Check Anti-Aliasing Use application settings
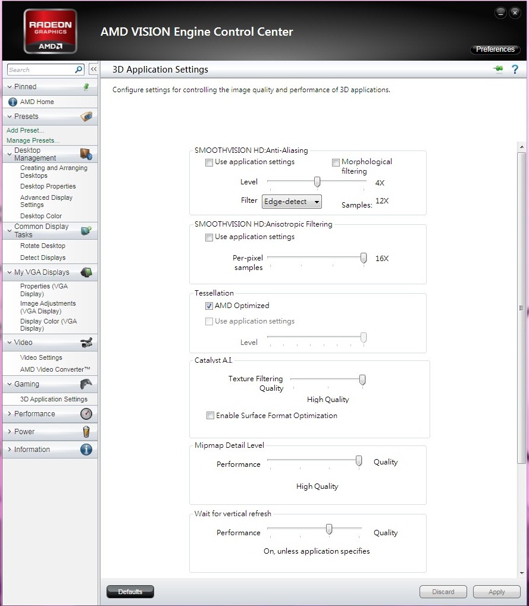The height and width of the screenshot is (606, 529). [209, 162]
